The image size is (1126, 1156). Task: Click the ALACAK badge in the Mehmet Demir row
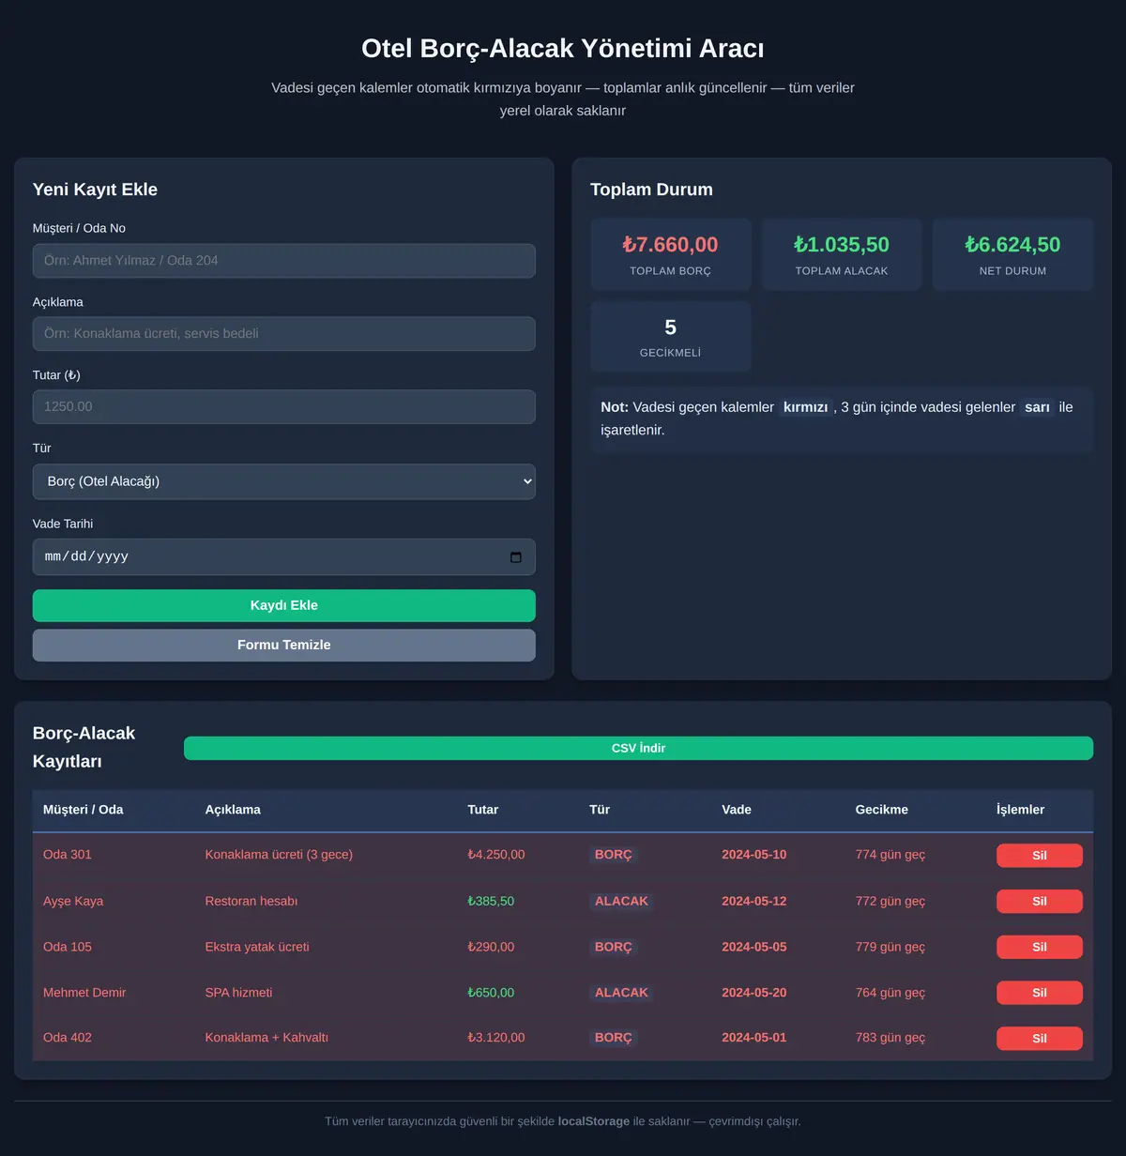click(621, 993)
